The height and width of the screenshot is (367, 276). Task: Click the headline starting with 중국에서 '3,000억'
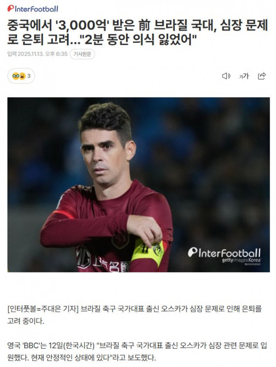138,33
